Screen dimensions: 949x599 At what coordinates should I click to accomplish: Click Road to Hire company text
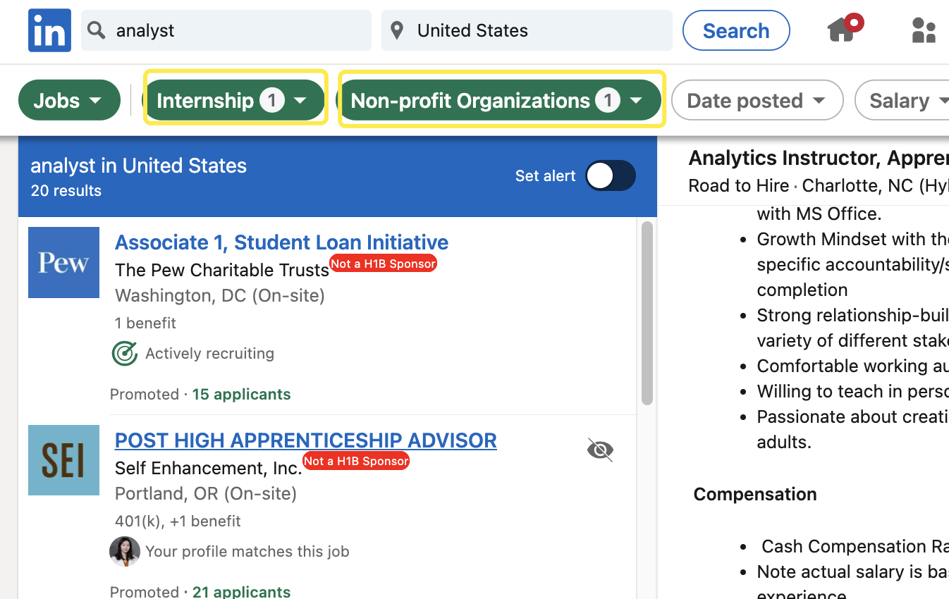coord(739,185)
